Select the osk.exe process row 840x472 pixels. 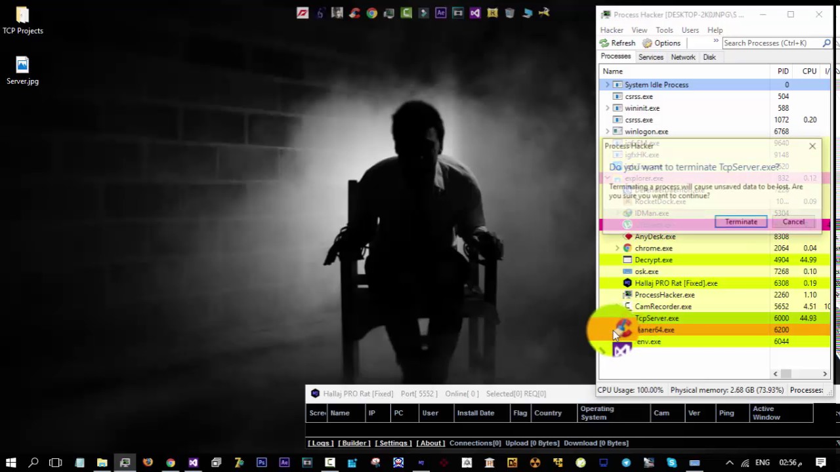[715, 272]
